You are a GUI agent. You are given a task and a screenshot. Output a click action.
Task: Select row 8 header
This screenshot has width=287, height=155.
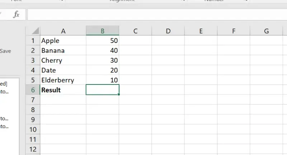(33, 109)
